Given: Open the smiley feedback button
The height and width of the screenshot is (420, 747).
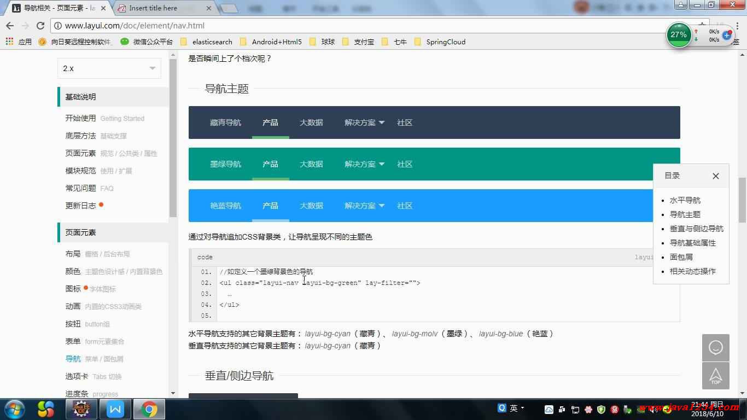Looking at the screenshot, I should [716, 348].
